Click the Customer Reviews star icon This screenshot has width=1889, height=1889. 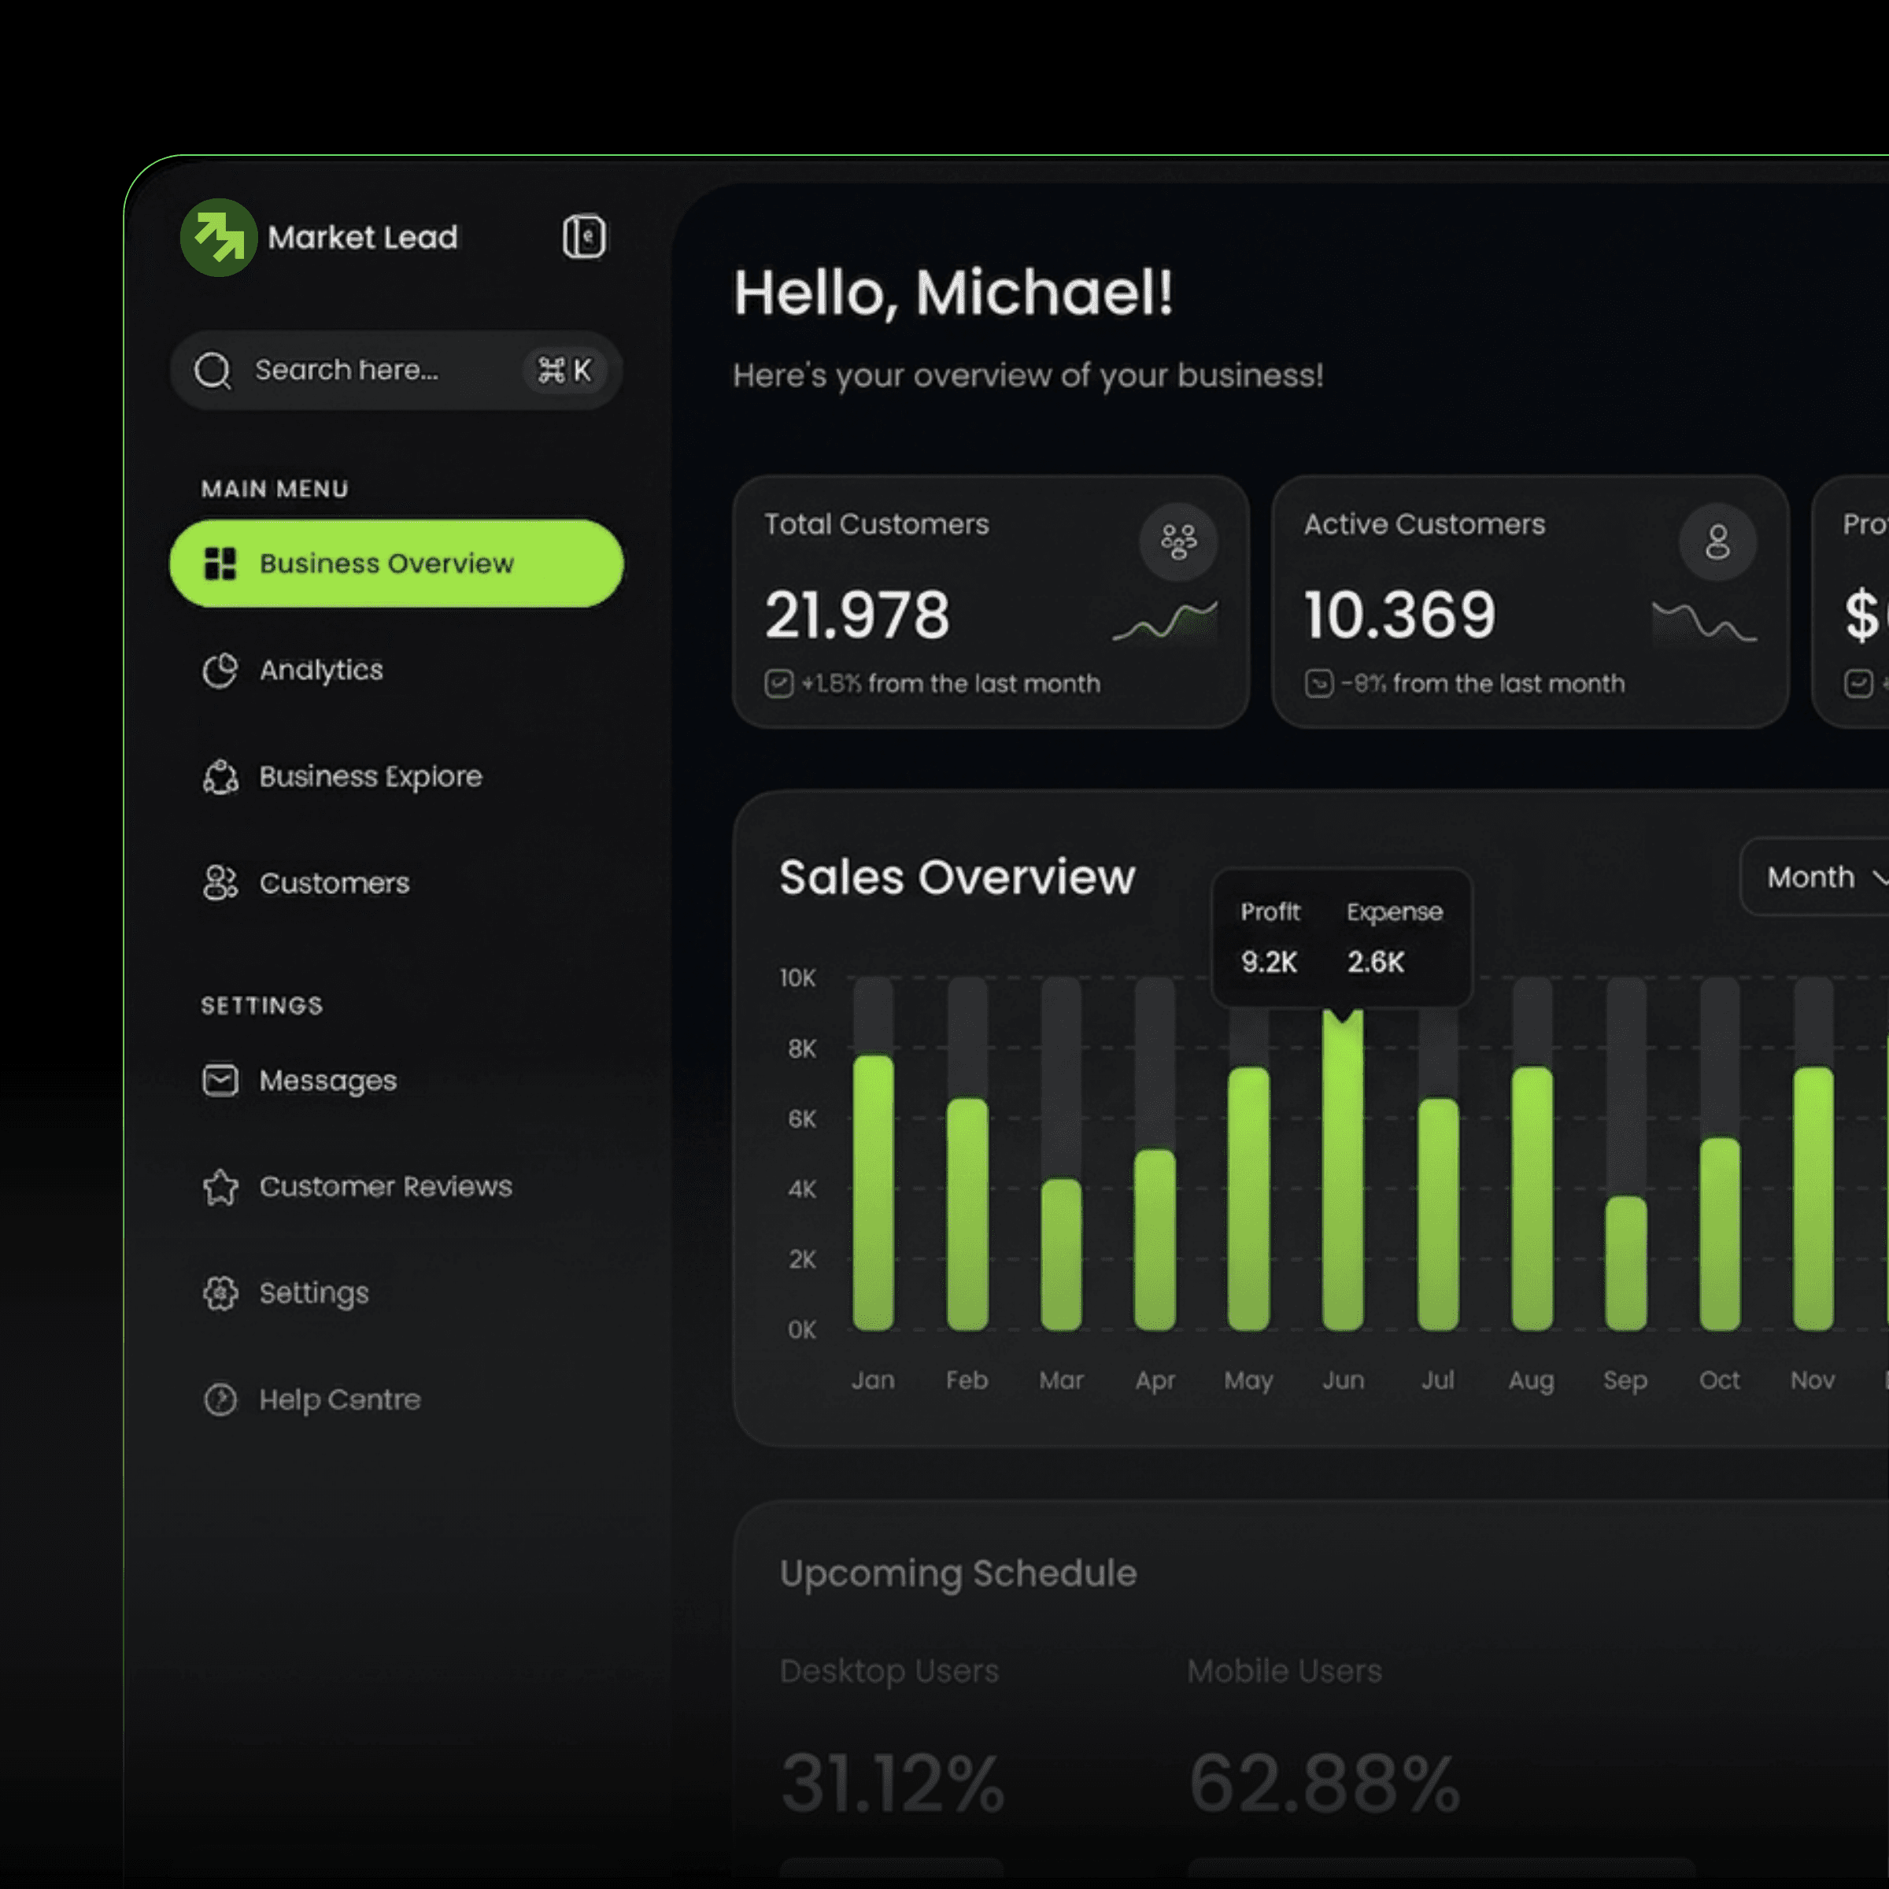(220, 1187)
